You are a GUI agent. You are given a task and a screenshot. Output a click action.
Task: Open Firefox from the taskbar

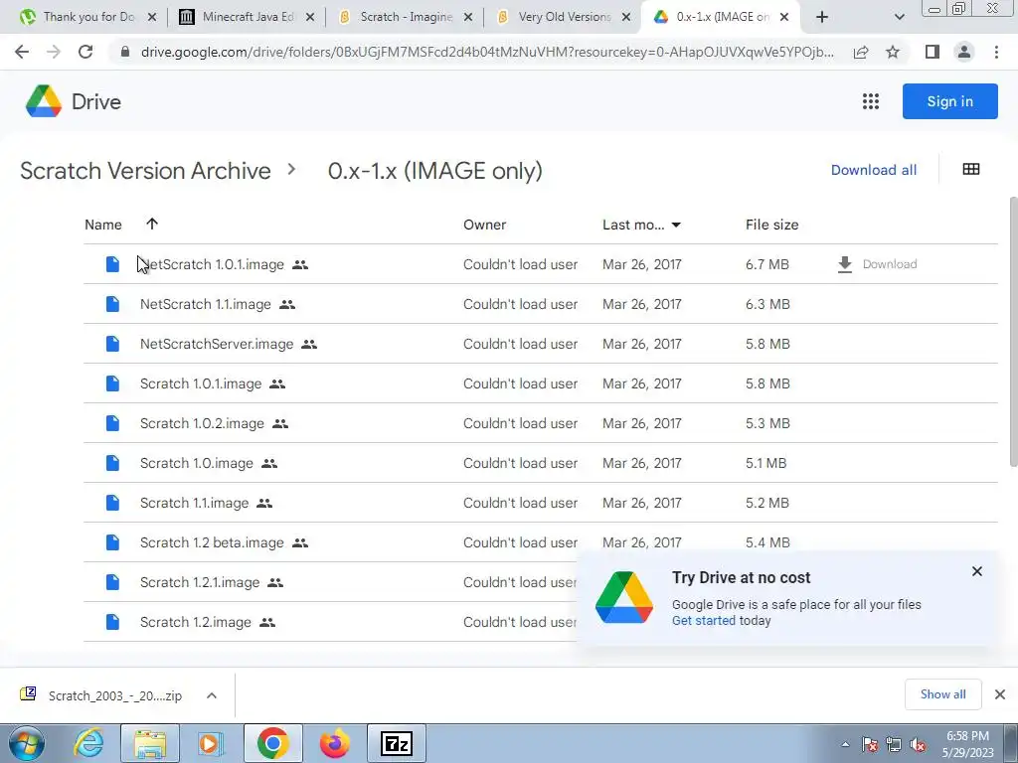click(x=335, y=743)
